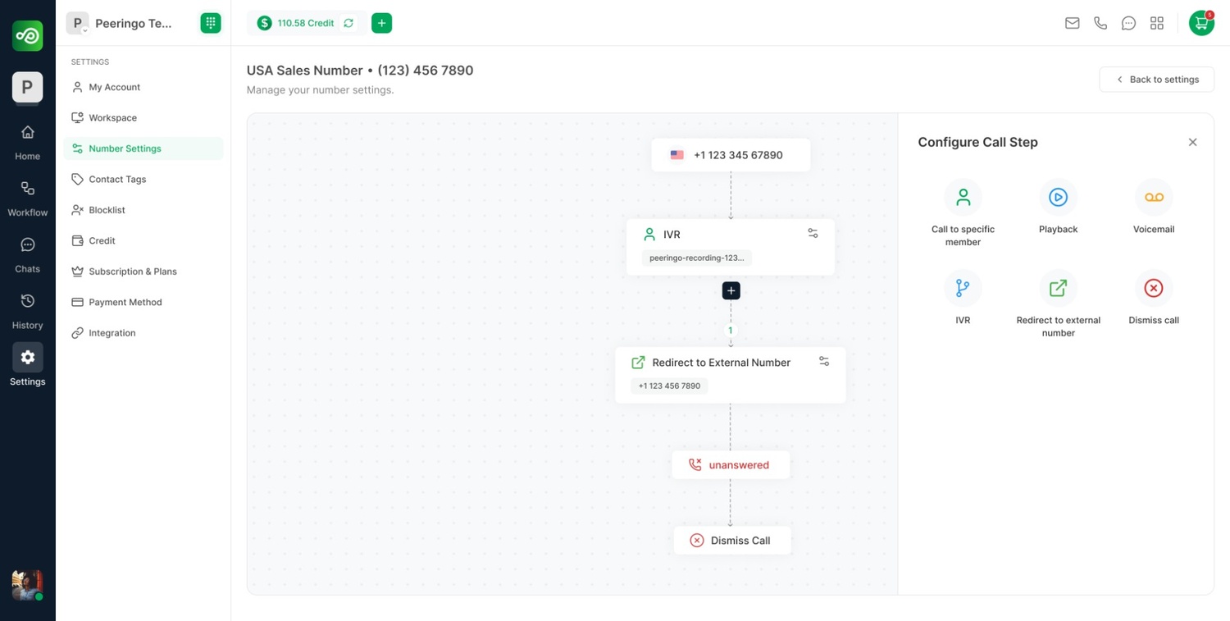Click the +1 123 456 7890 redirect chip
This screenshot has width=1230, height=621.
click(669, 386)
